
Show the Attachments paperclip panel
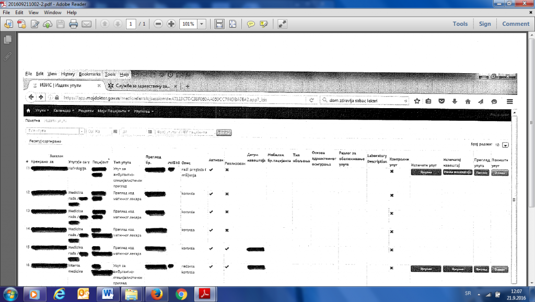click(x=8, y=55)
